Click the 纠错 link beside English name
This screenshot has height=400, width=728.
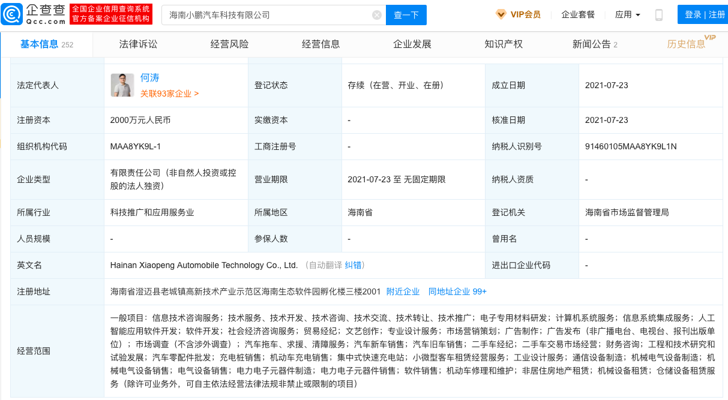click(353, 265)
